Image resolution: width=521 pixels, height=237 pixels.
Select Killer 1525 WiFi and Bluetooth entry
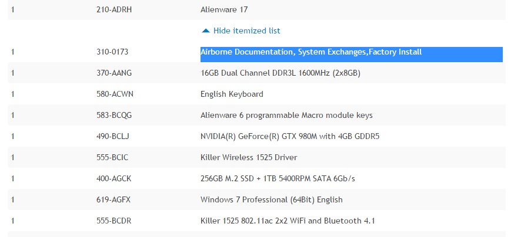coord(288,221)
